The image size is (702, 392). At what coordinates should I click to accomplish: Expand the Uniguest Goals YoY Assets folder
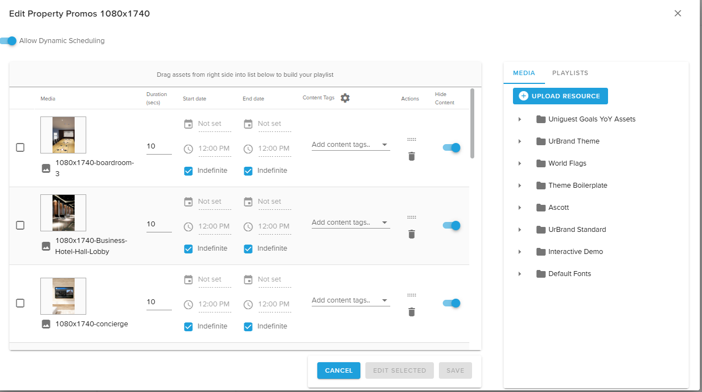click(x=520, y=119)
